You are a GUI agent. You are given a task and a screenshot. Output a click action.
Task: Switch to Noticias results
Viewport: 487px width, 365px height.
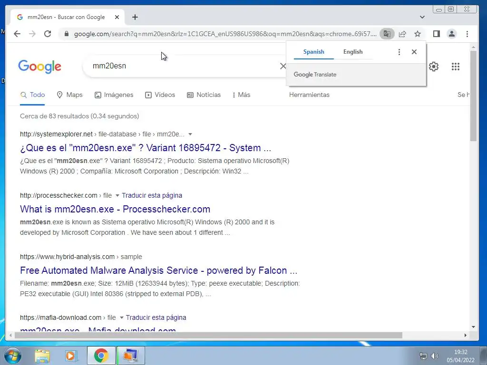[x=204, y=95]
